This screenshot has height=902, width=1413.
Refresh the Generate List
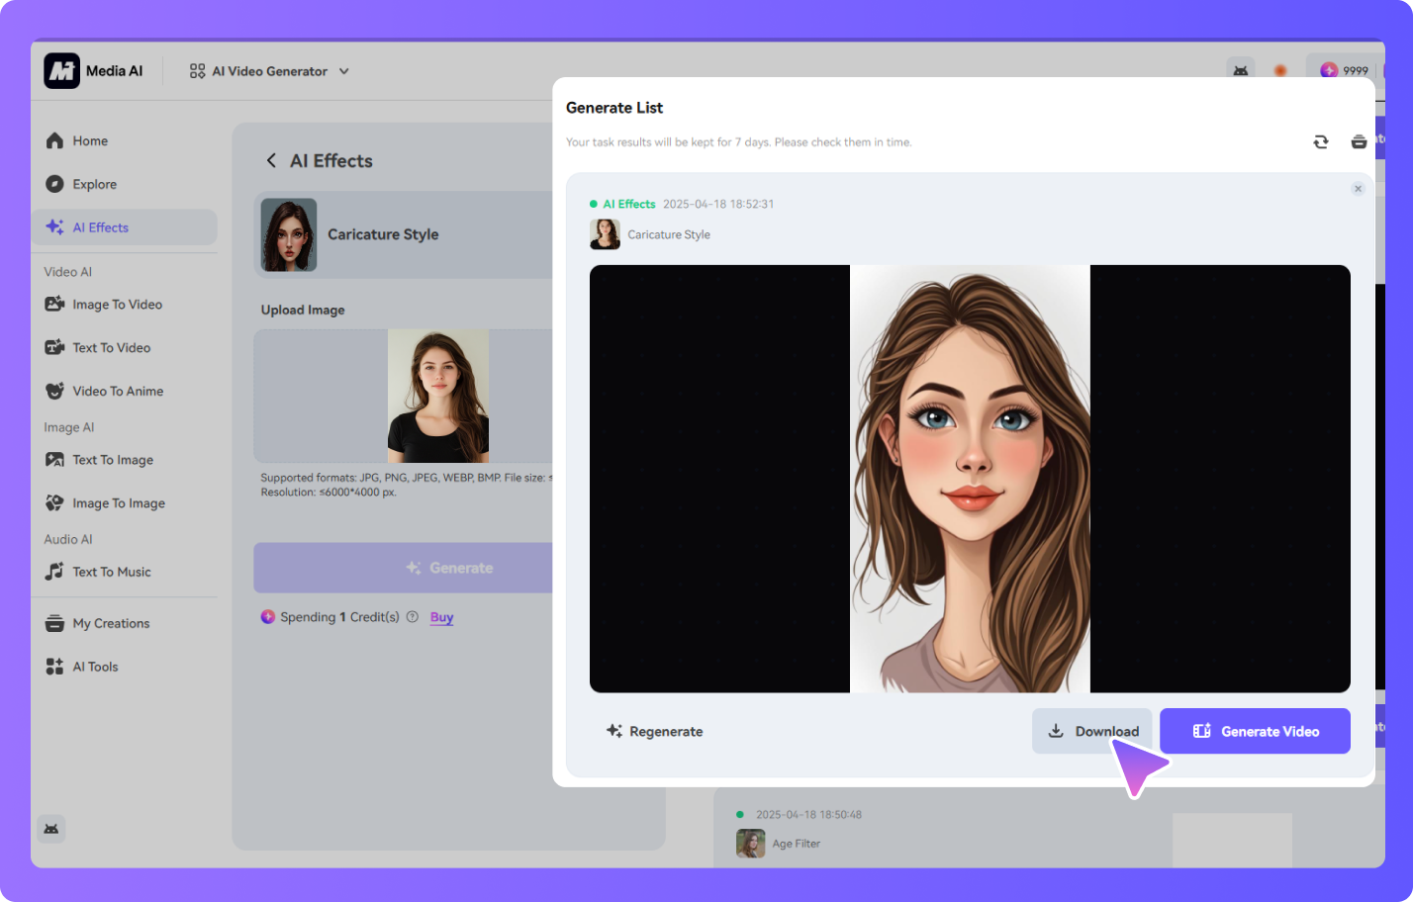tap(1320, 142)
